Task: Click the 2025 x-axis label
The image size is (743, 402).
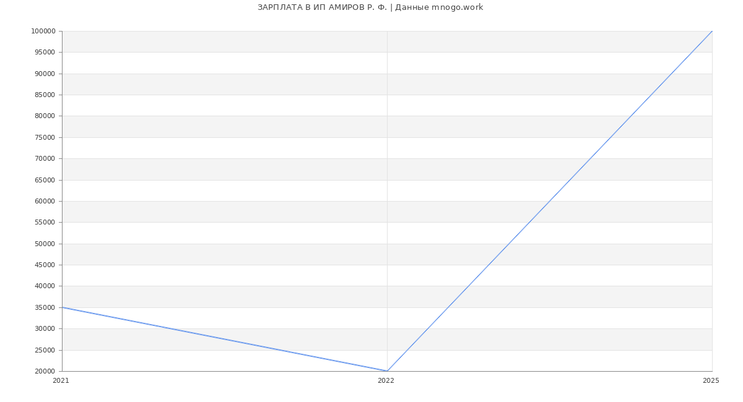Action: 711,381
